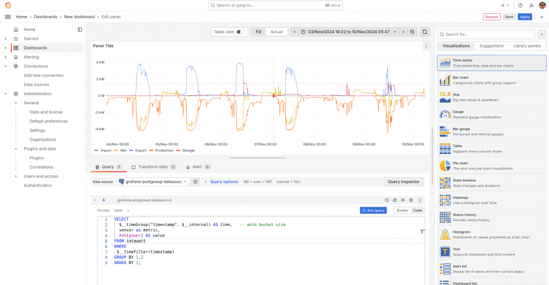The width and height of the screenshot is (549, 285).
Task: Click the Apply button
Action: coord(525,17)
